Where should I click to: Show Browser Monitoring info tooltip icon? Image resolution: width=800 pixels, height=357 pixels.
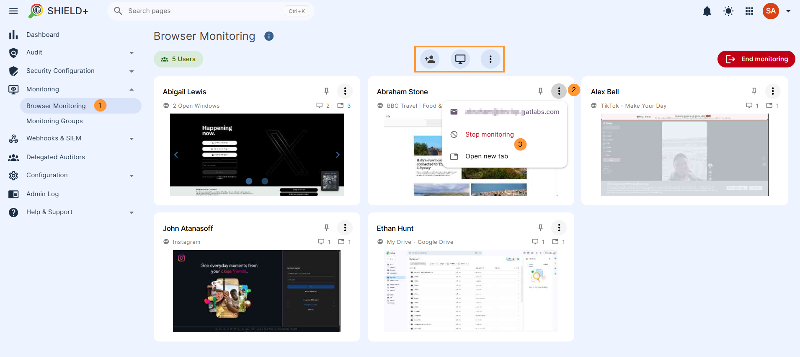(x=269, y=36)
